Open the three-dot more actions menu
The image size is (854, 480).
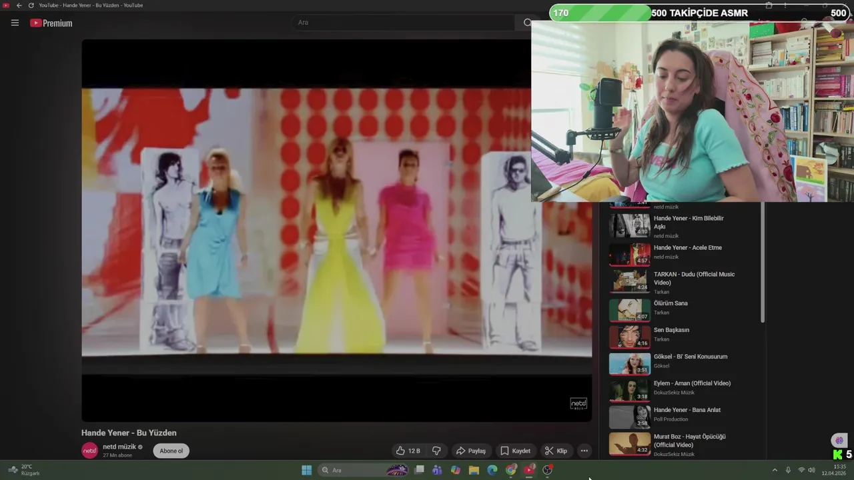(x=584, y=451)
